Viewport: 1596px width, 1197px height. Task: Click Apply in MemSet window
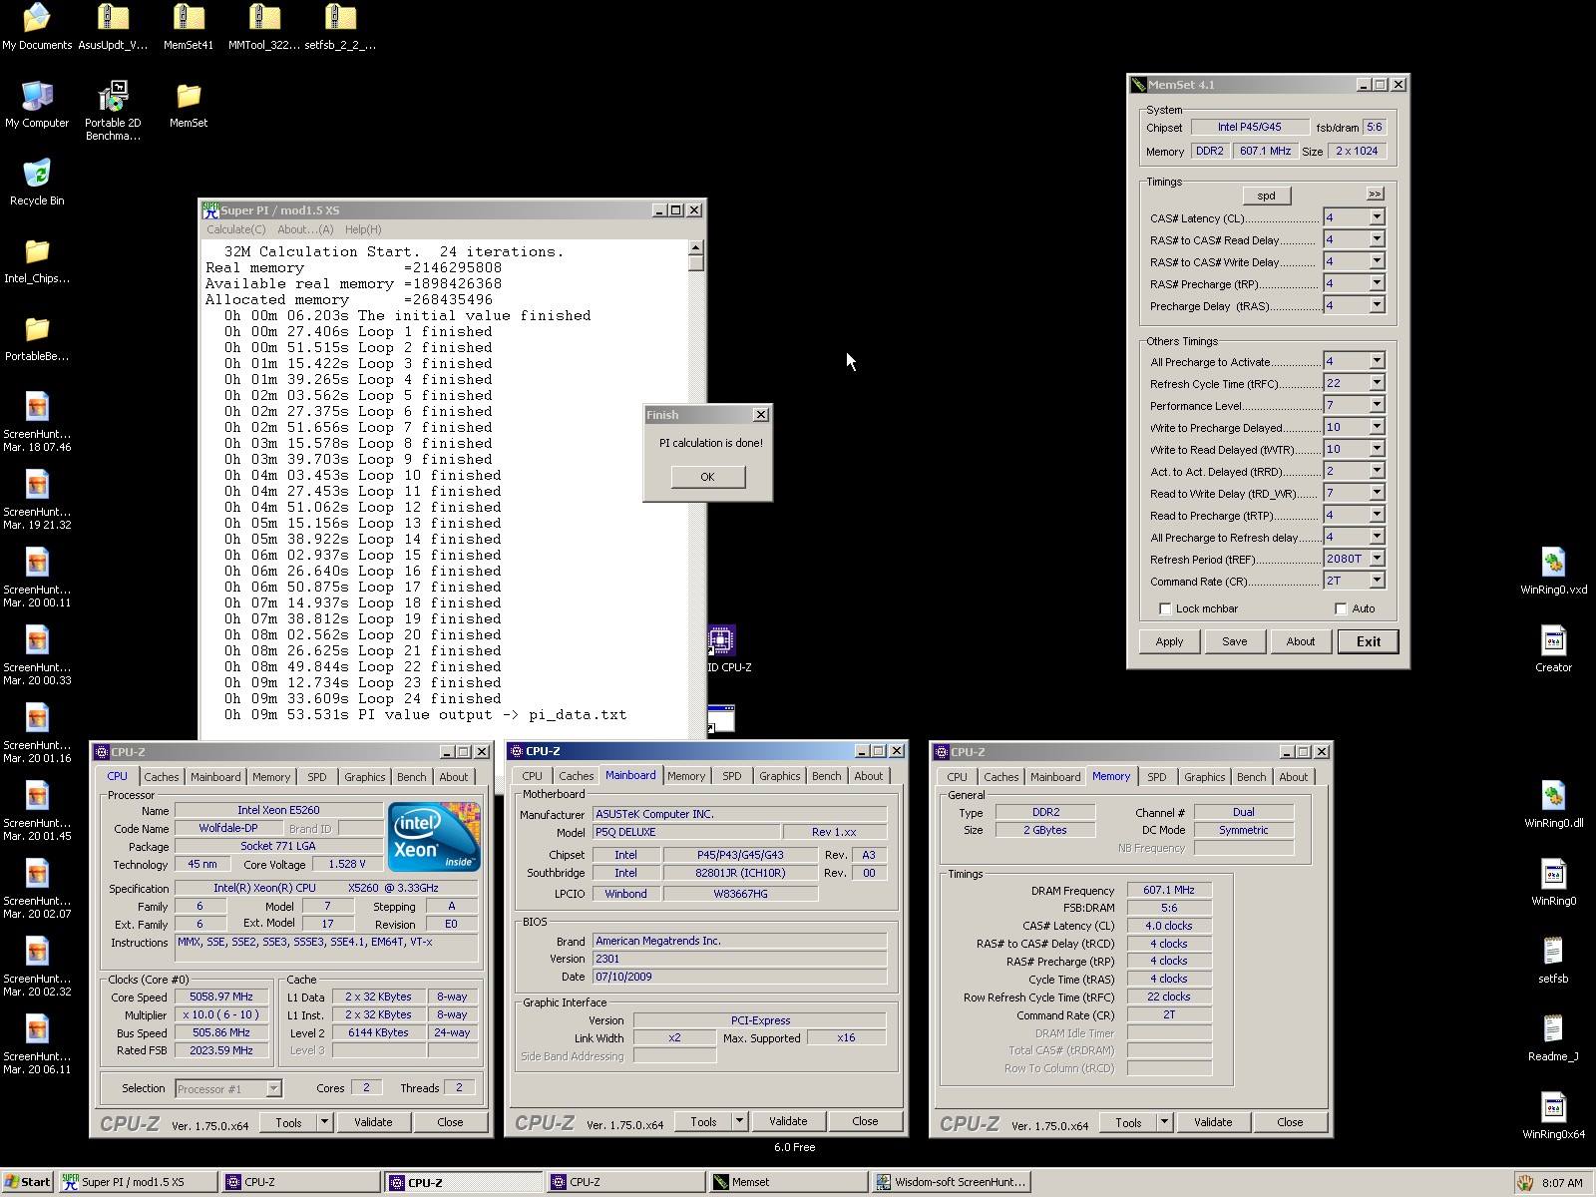tap(1169, 641)
